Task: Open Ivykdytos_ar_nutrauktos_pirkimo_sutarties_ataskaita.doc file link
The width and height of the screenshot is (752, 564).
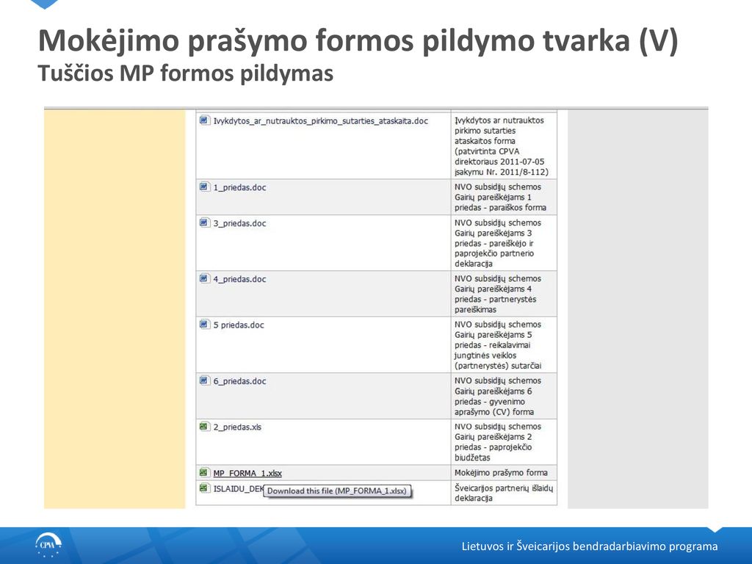Action: pyautogui.click(x=320, y=121)
